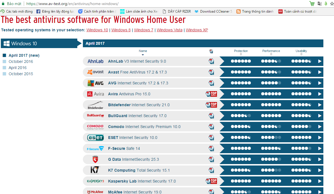The width and height of the screenshot is (334, 194).
Task: Expand the Avast Free AntiVirus row arrow
Action: (x=320, y=72)
